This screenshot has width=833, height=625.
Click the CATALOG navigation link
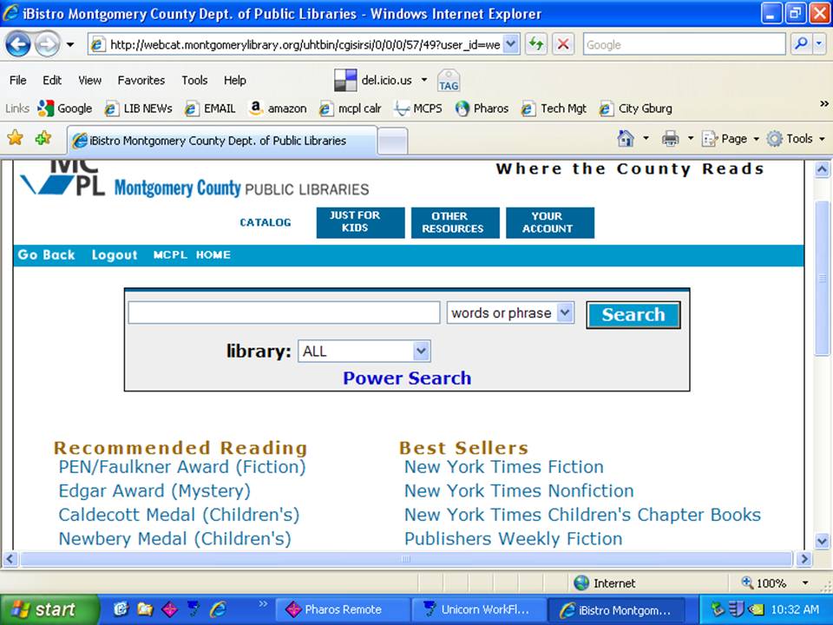coord(266,222)
